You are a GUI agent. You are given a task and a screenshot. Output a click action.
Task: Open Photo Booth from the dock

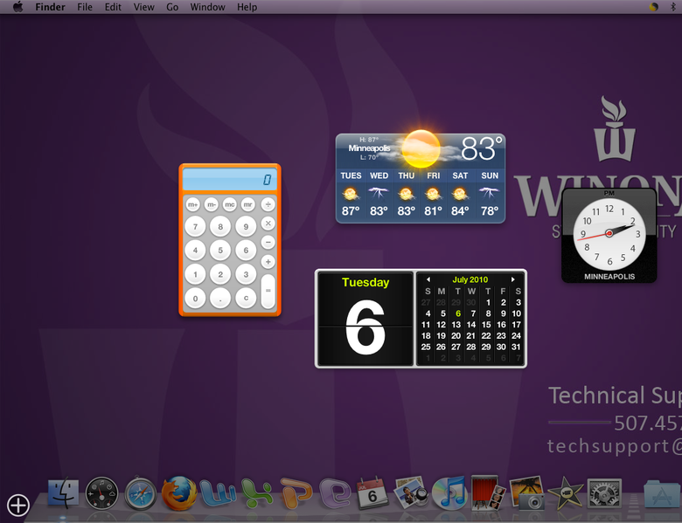pos(484,494)
